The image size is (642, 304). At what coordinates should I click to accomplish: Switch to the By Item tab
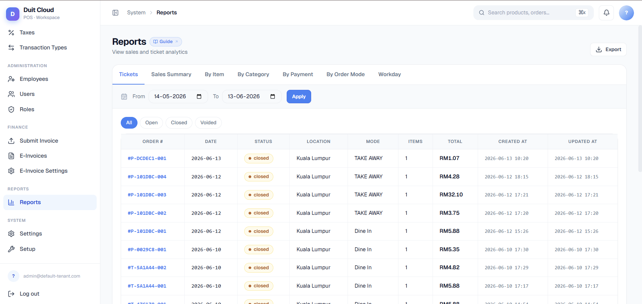tap(214, 74)
